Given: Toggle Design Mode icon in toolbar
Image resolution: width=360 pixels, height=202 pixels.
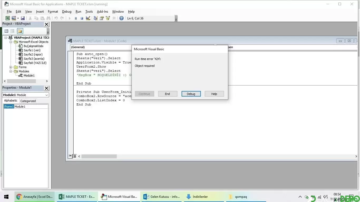Looking at the screenshot, I should click(88, 18).
